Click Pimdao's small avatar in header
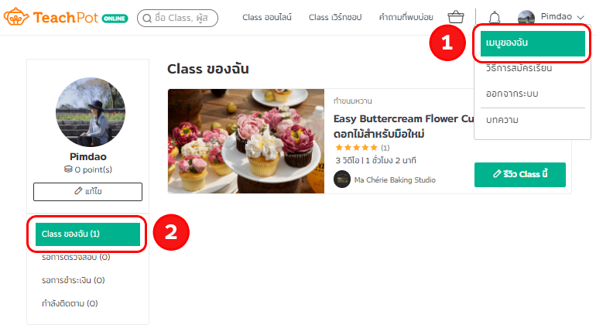This screenshot has height=335, width=596. pyautogui.click(x=526, y=17)
